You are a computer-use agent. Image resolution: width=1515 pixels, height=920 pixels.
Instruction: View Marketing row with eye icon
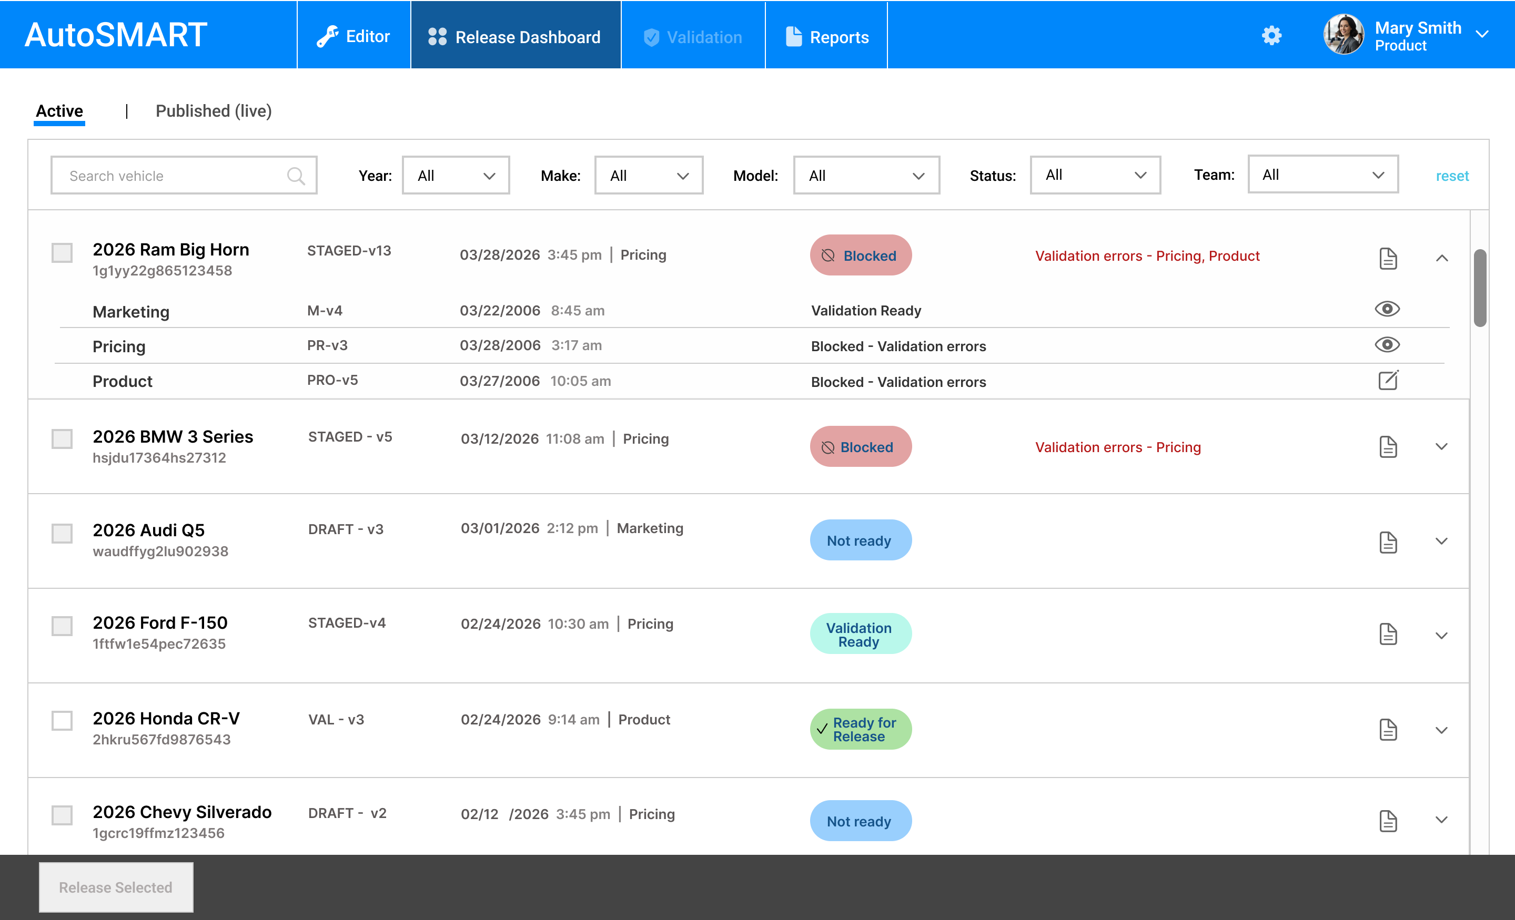click(1387, 309)
